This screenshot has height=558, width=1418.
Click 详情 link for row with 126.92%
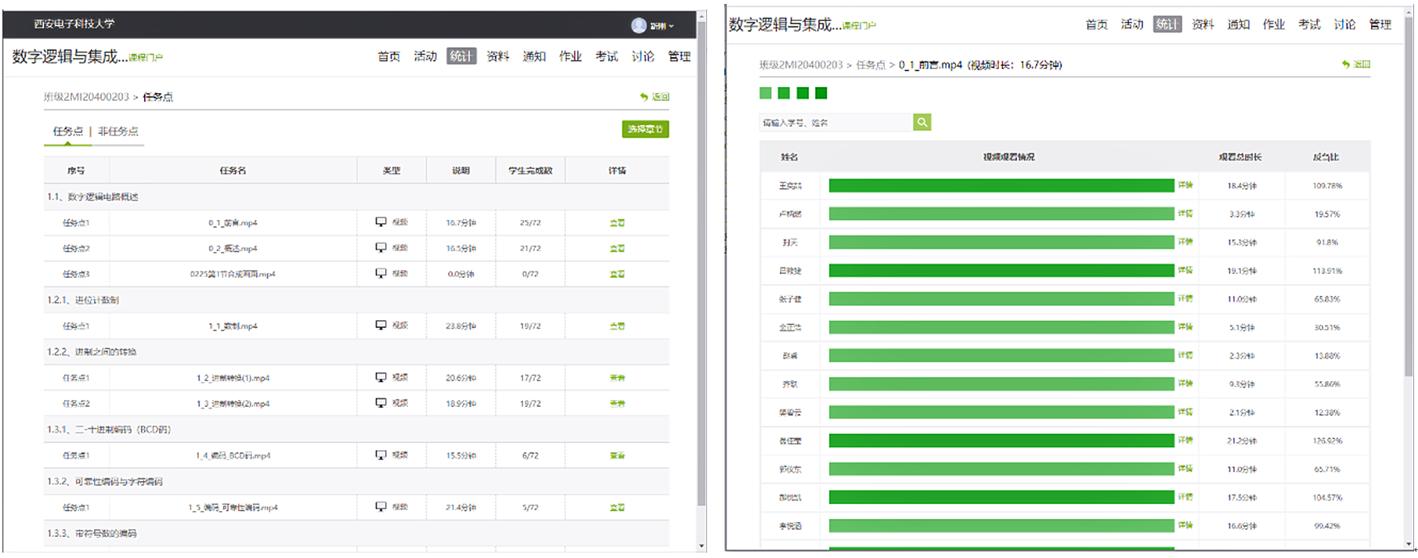(1185, 441)
